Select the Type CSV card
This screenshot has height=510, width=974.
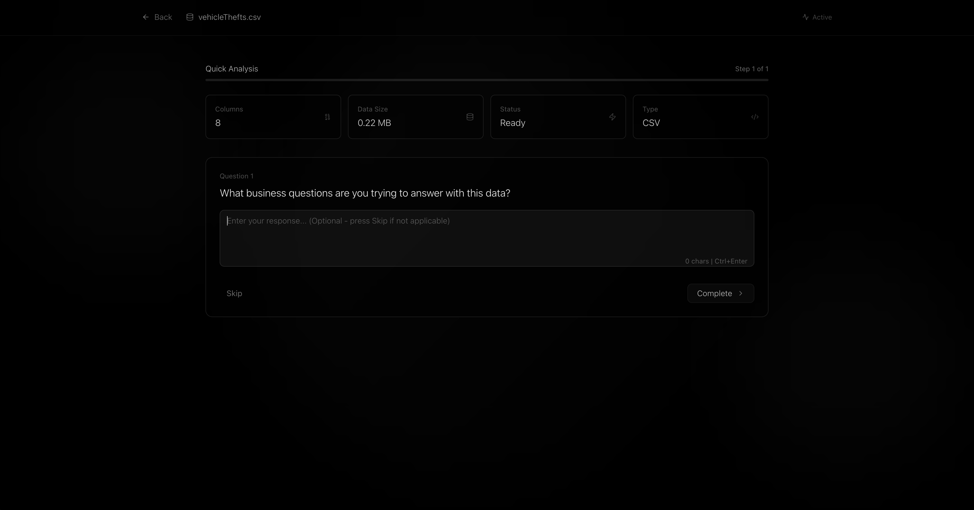click(x=700, y=117)
